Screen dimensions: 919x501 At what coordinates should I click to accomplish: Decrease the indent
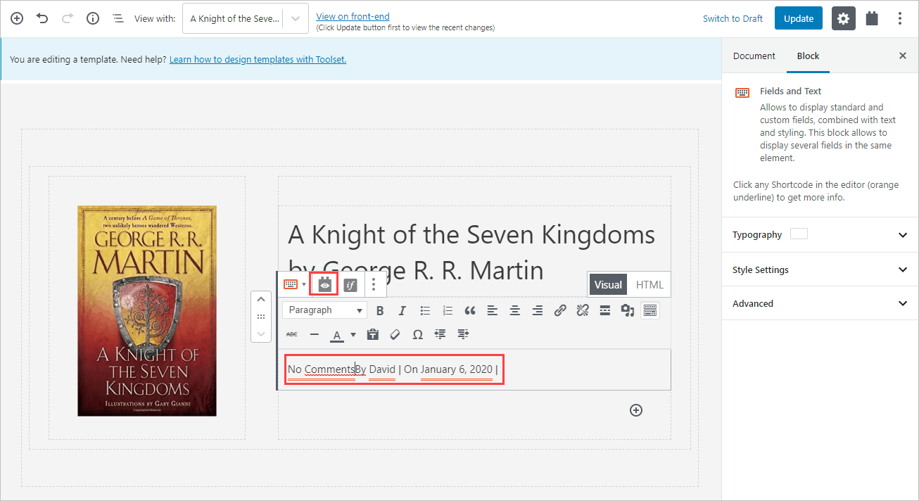[x=441, y=334]
